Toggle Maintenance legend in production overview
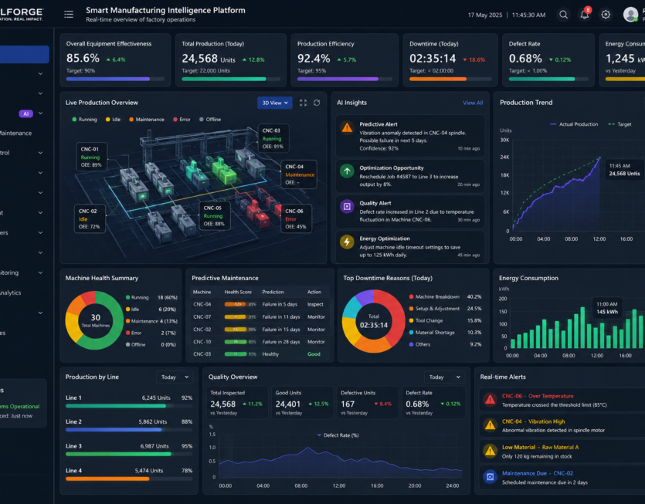Screen dimensions: 645x504 (147, 119)
